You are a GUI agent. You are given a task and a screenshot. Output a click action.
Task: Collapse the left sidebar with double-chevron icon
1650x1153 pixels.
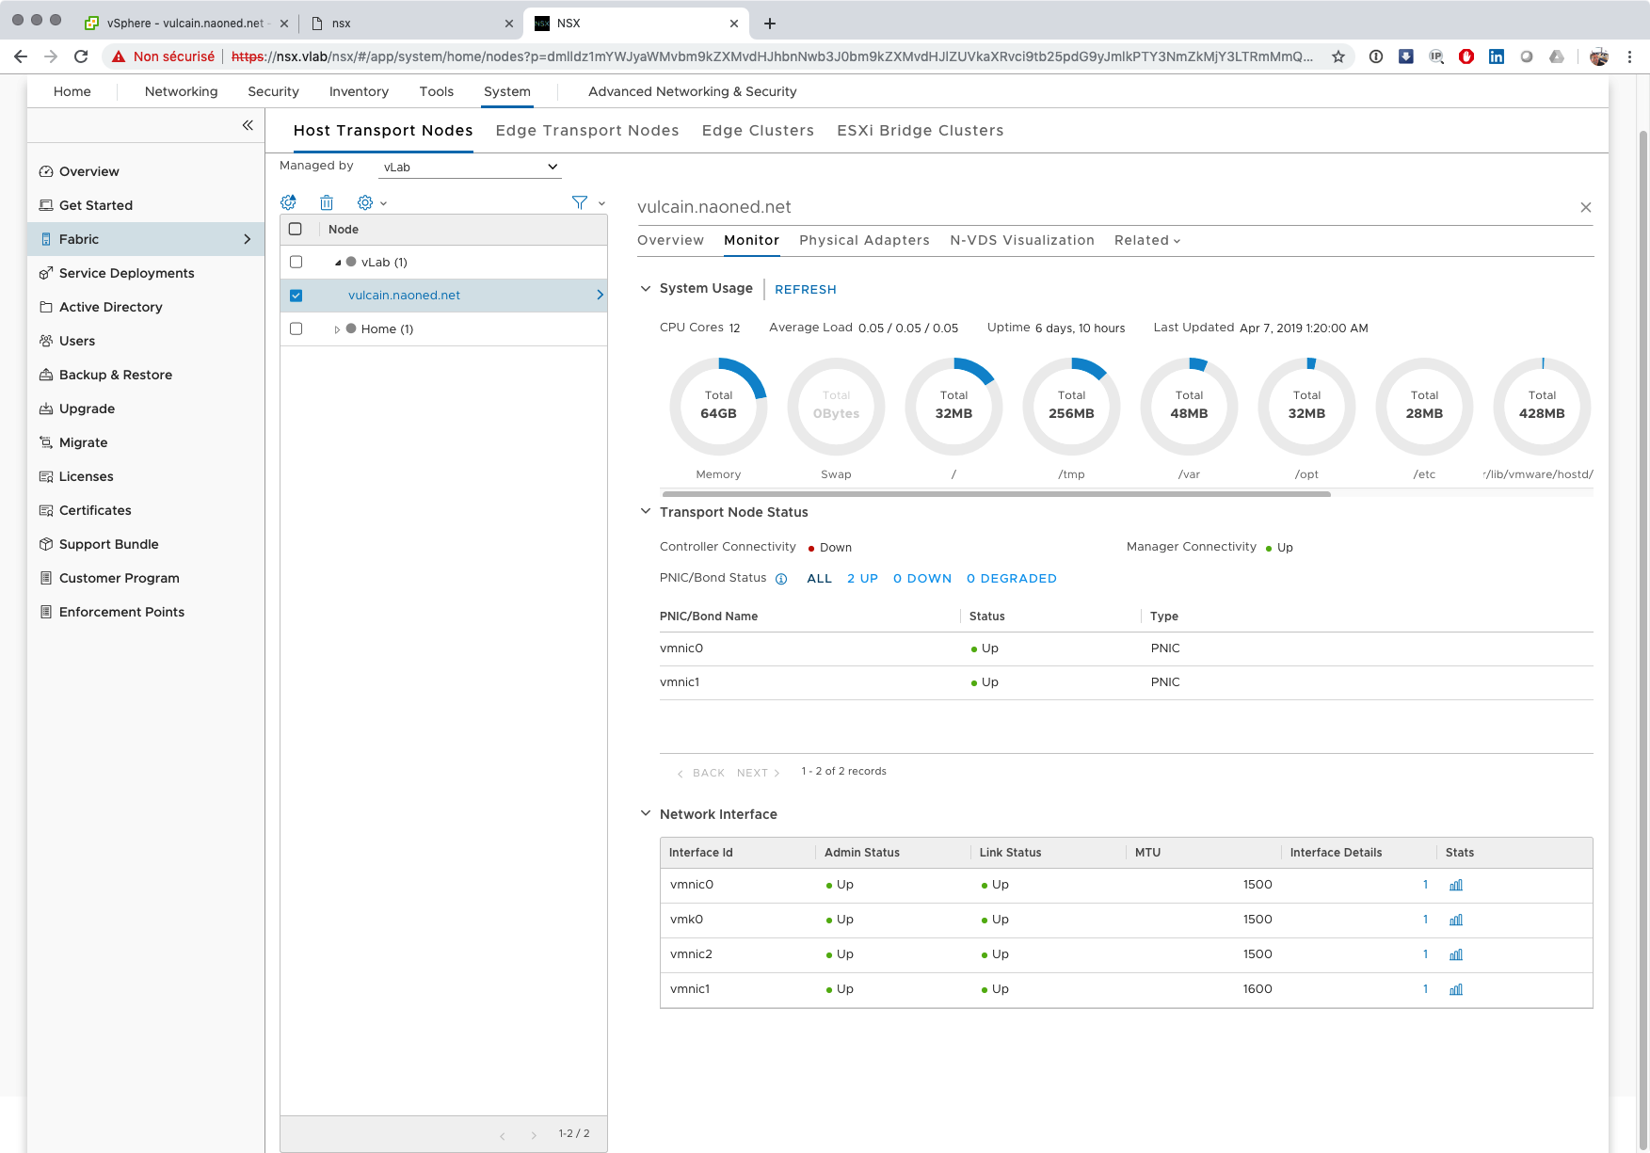coord(248,125)
